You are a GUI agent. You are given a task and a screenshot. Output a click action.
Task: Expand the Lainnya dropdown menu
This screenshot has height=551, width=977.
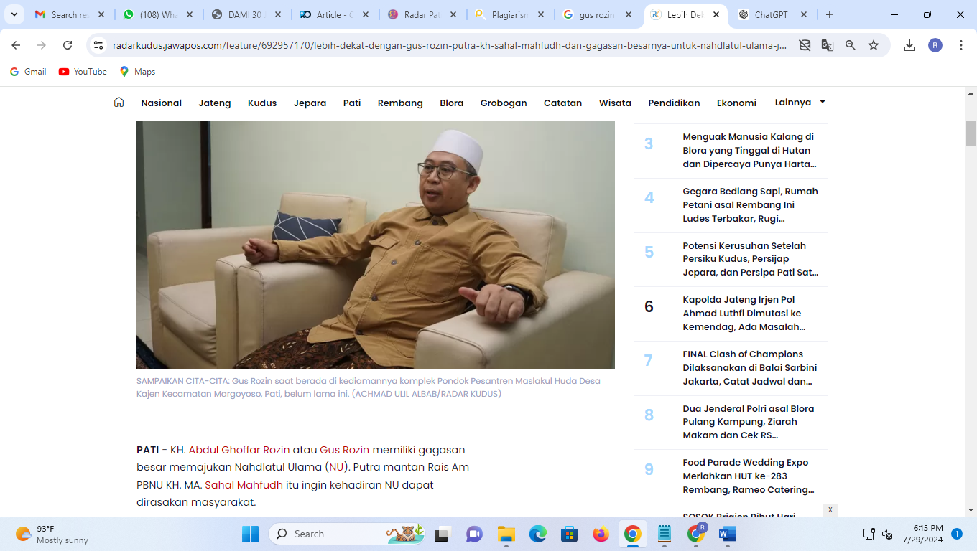pyautogui.click(x=800, y=103)
